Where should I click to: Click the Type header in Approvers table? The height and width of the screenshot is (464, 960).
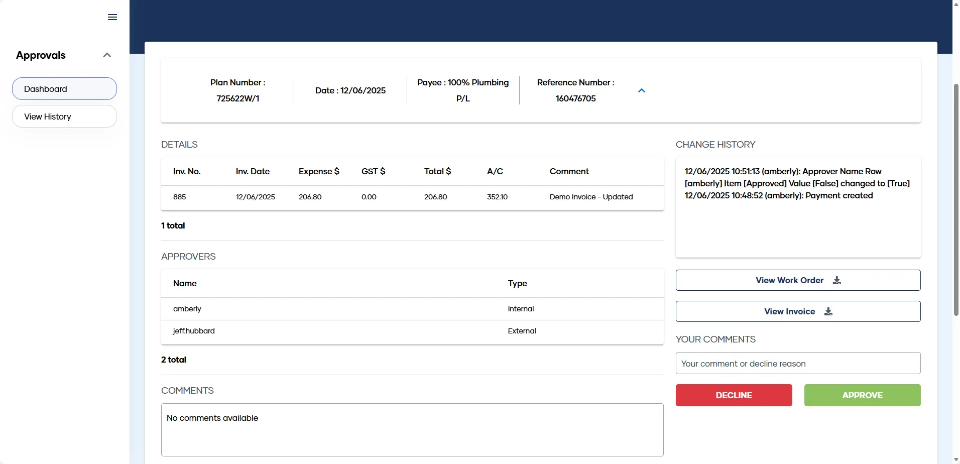(x=517, y=283)
